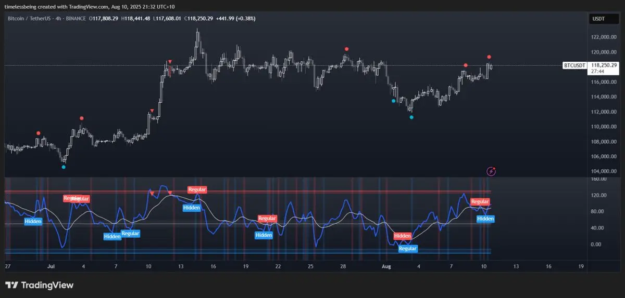This screenshot has width=625, height=298.
Task: Click the 27:44 candle countdown timer
Action: pyautogui.click(x=597, y=72)
